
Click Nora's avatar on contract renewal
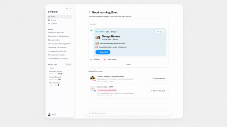[93, 78]
